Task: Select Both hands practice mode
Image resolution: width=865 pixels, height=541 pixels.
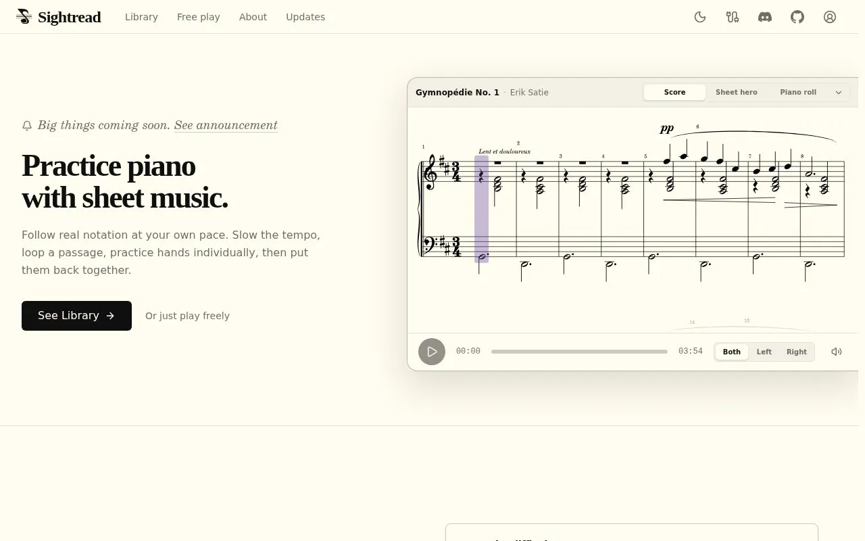Action: point(732,352)
